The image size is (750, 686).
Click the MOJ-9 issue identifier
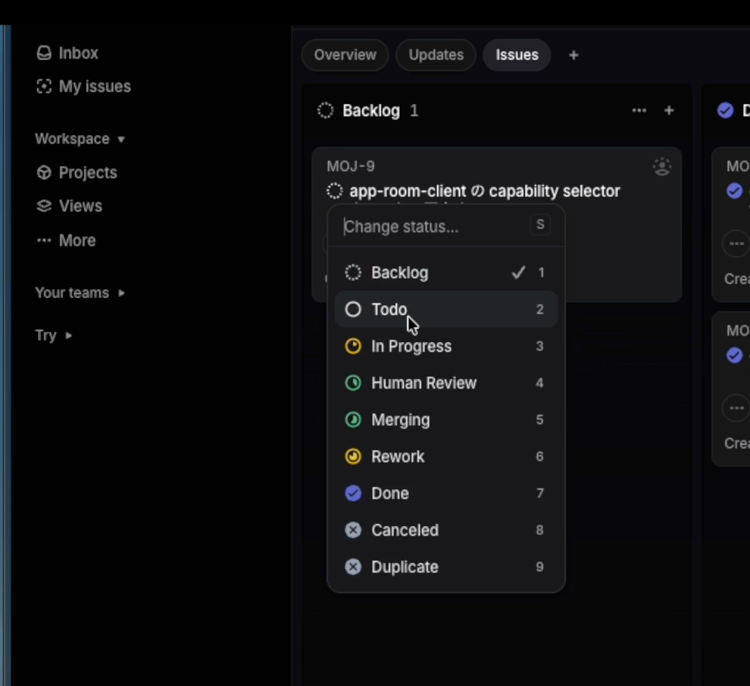tap(351, 166)
